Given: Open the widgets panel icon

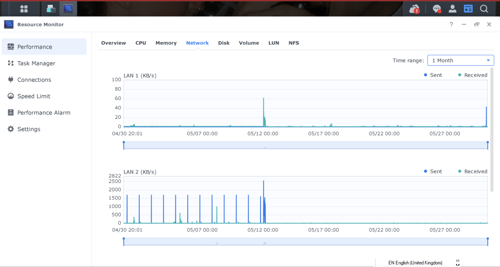Looking at the screenshot, I should pos(468,9).
